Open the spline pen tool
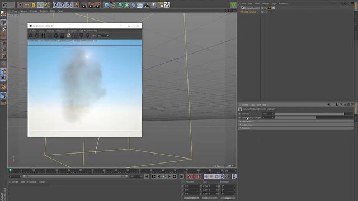Screen dimensions: 358x201 (x=113, y=5)
